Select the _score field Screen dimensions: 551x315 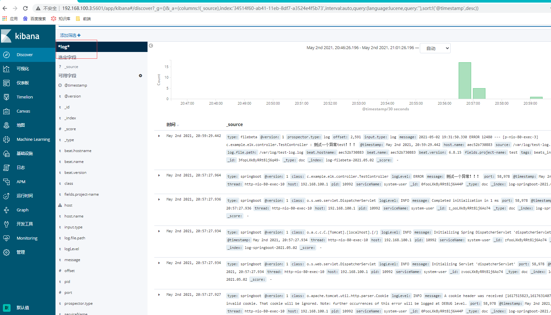point(70,129)
